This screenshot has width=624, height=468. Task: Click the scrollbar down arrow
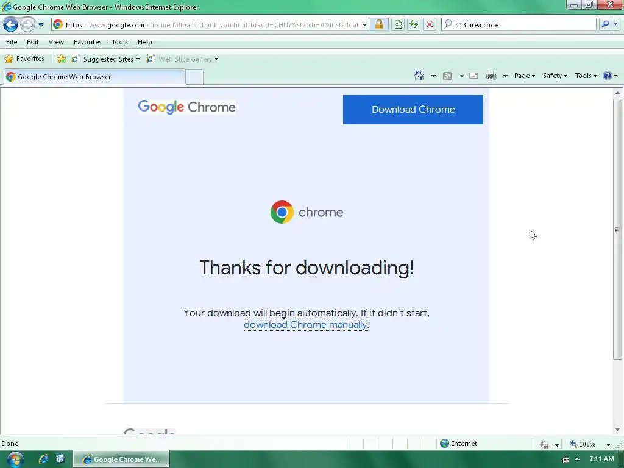coord(617,430)
